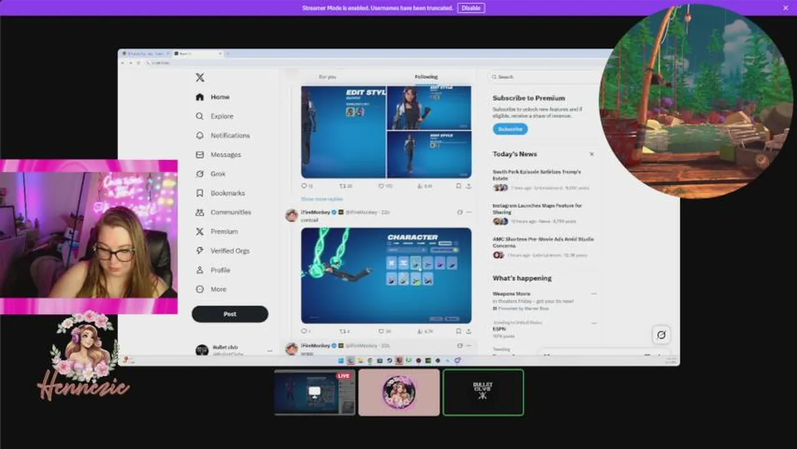Click iFireMonkey avatar on contrail post
Image resolution: width=797 pixels, height=449 pixels.
coord(291,215)
